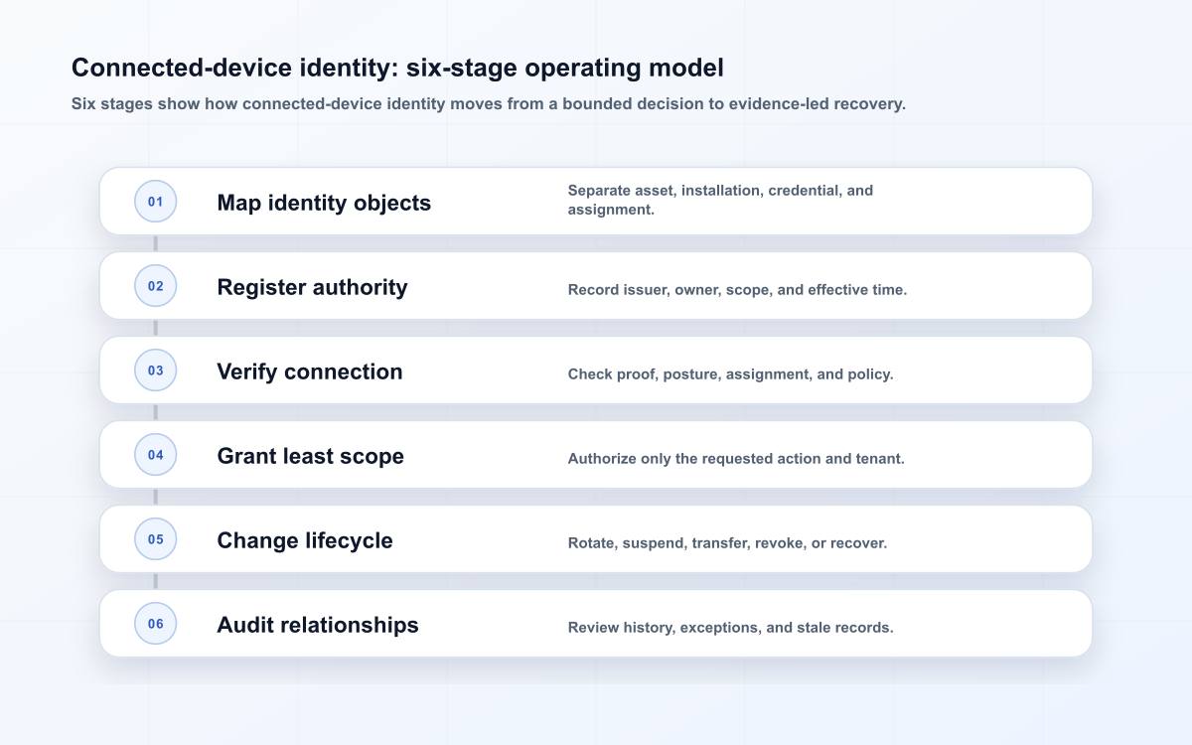Click the Grant least scope heading

point(310,456)
